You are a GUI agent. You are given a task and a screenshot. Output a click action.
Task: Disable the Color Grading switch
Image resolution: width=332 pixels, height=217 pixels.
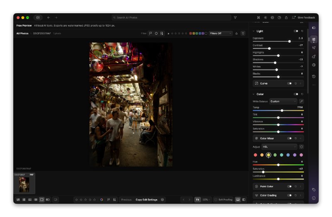tap(289, 195)
